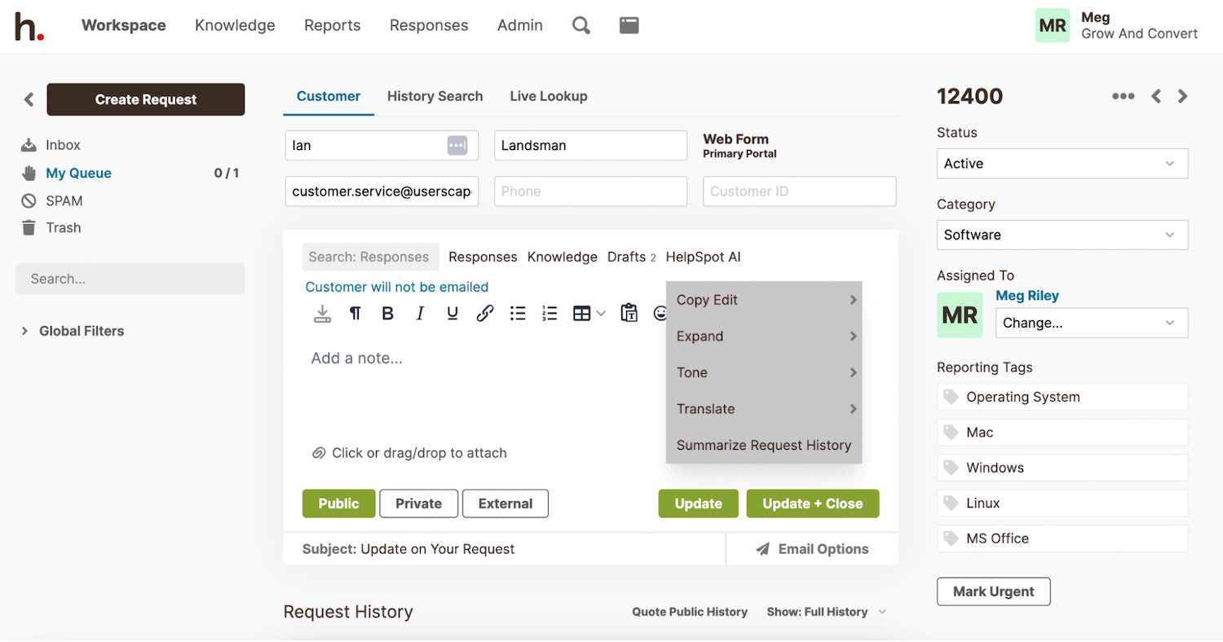Open the Responses top navigation item

coord(429,25)
